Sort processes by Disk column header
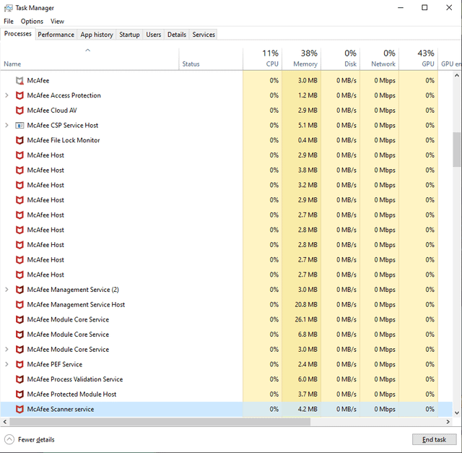Screen dimensions: 462x453 pos(340,59)
